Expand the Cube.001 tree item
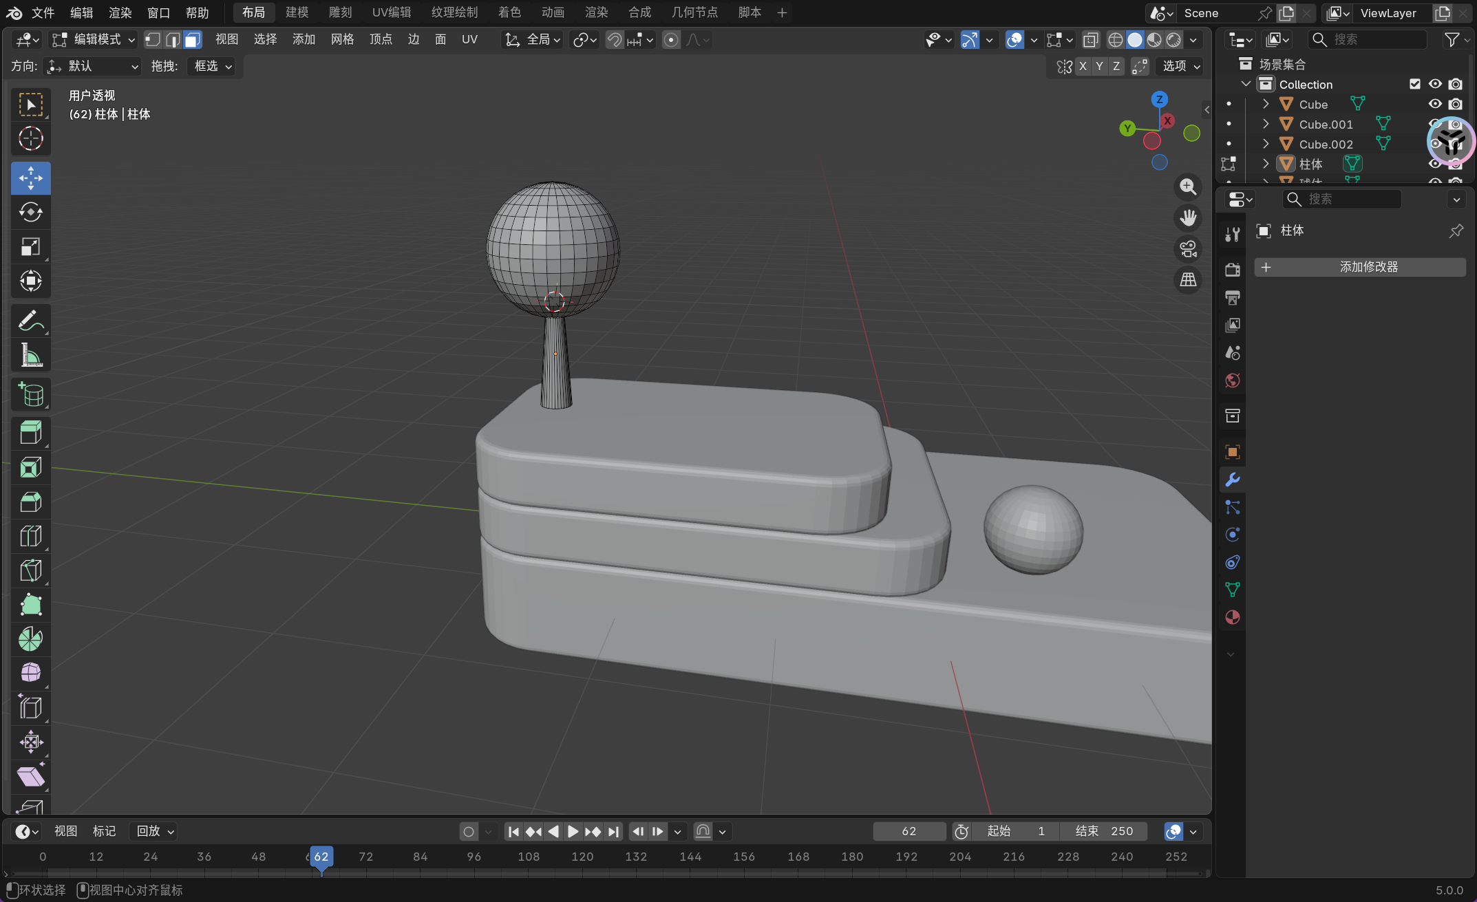The image size is (1477, 902). tap(1266, 124)
